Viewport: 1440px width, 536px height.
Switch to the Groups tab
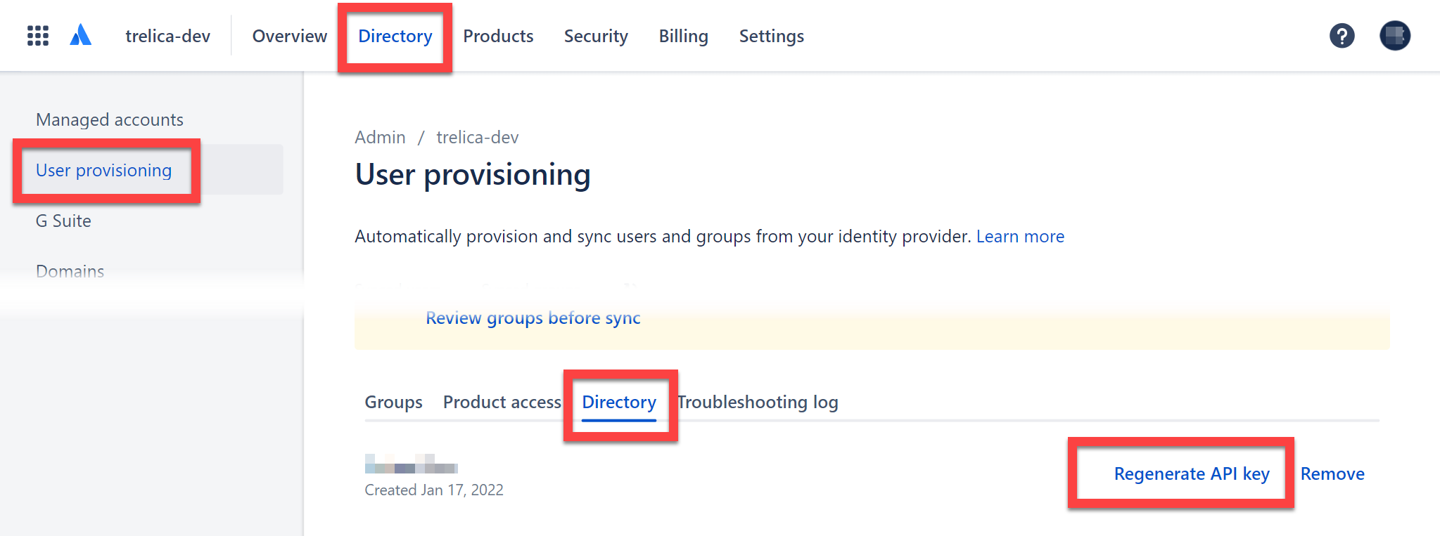pyautogui.click(x=393, y=402)
